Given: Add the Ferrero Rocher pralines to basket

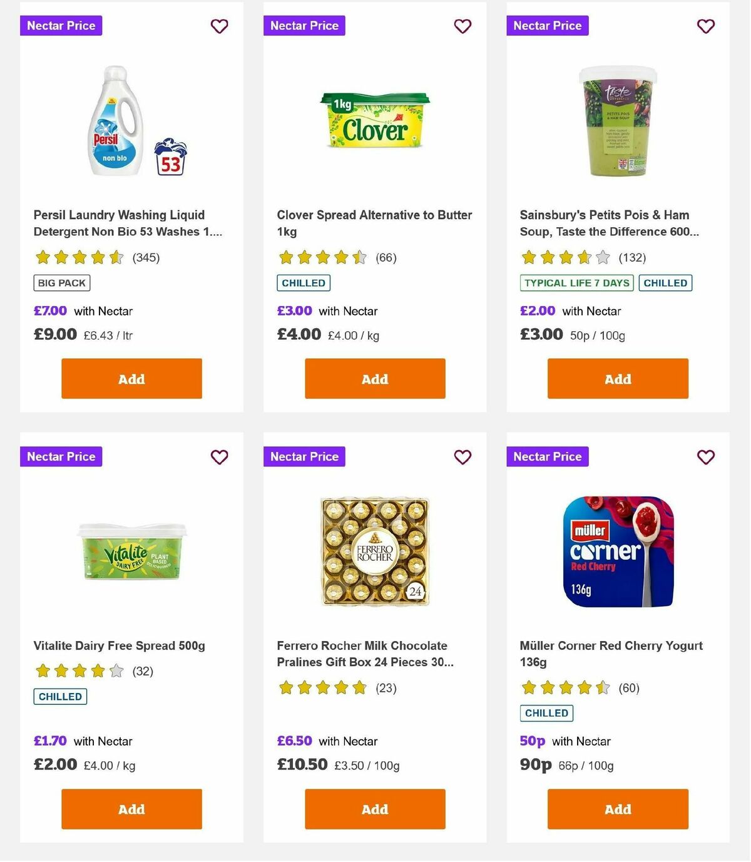Looking at the screenshot, I should 374,809.
